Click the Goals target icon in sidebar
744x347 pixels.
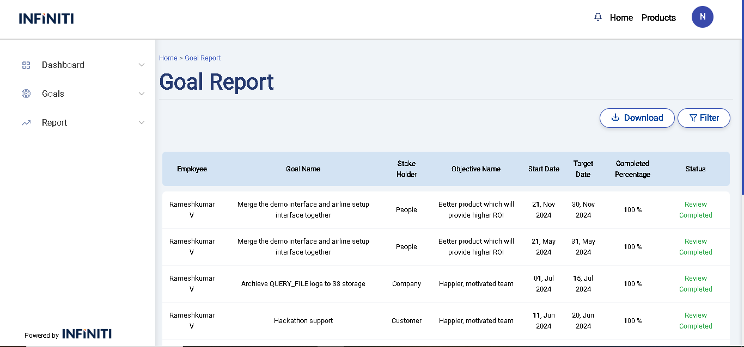click(26, 94)
